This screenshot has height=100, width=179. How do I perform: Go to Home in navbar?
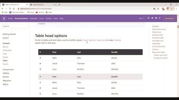(x=10, y=18)
